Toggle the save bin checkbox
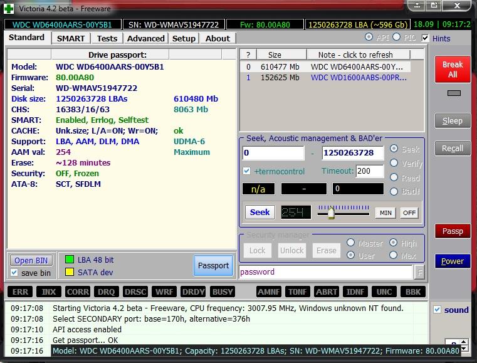 coord(14,272)
